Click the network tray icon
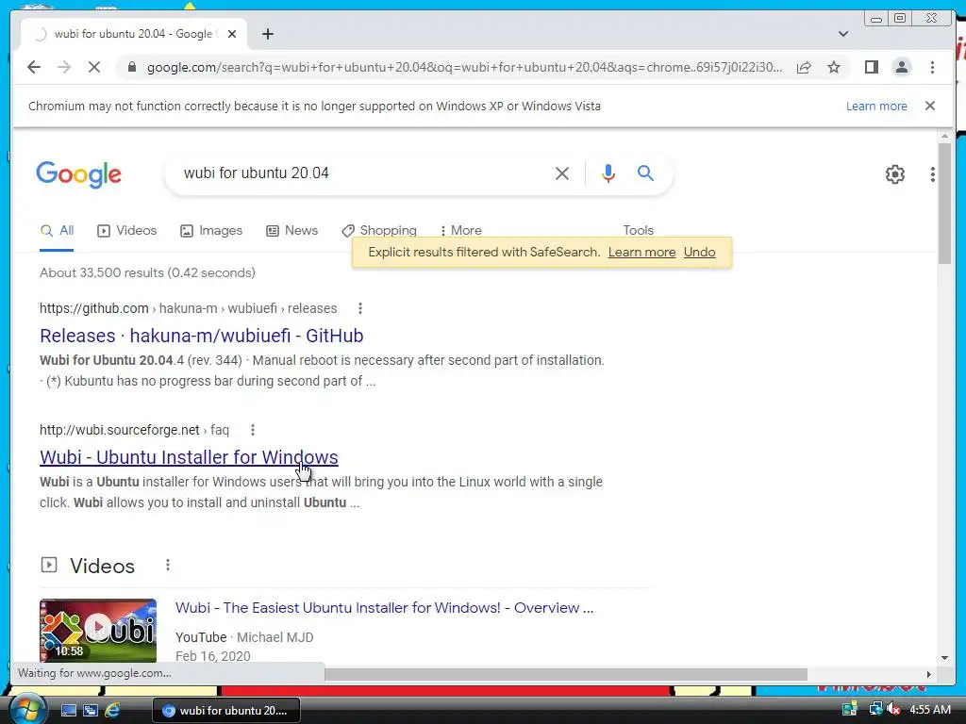Image resolution: width=966 pixels, height=724 pixels. [x=874, y=710]
